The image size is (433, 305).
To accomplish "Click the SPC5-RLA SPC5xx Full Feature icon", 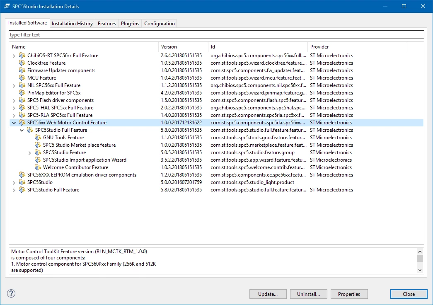I will coord(22,115).
